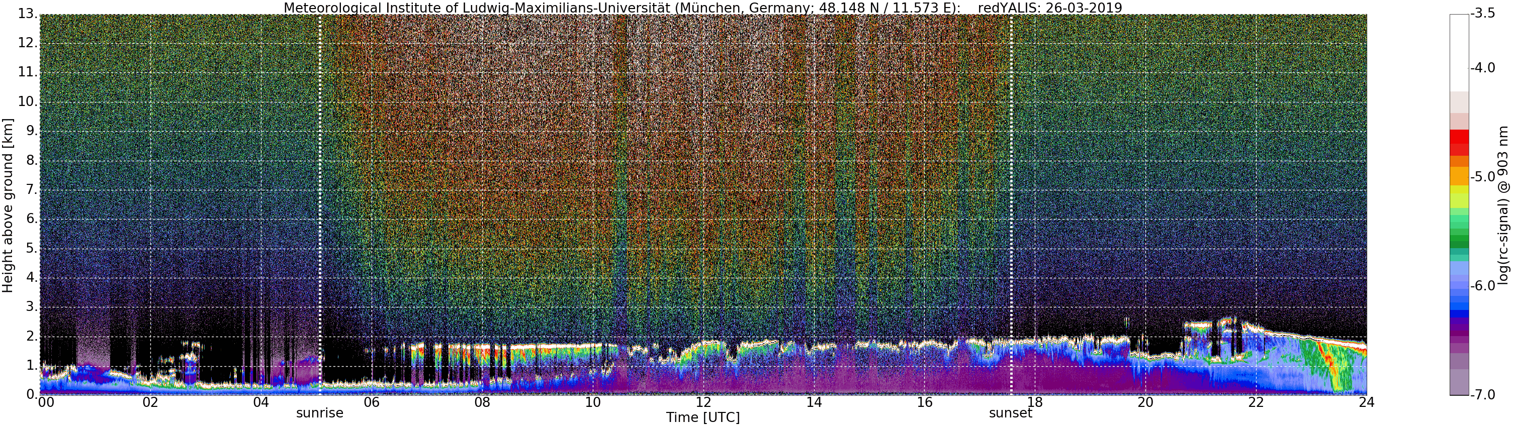Click time tick label '16'
Image resolution: width=1513 pixels, height=427 pixels.
tap(925, 402)
